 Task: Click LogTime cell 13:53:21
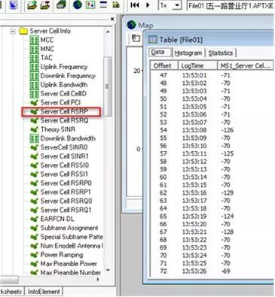194,232
